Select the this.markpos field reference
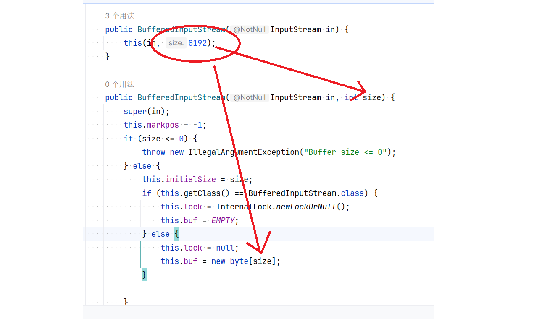Image resolution: width=534 pixels, height=319 pixels. (152, 125)
